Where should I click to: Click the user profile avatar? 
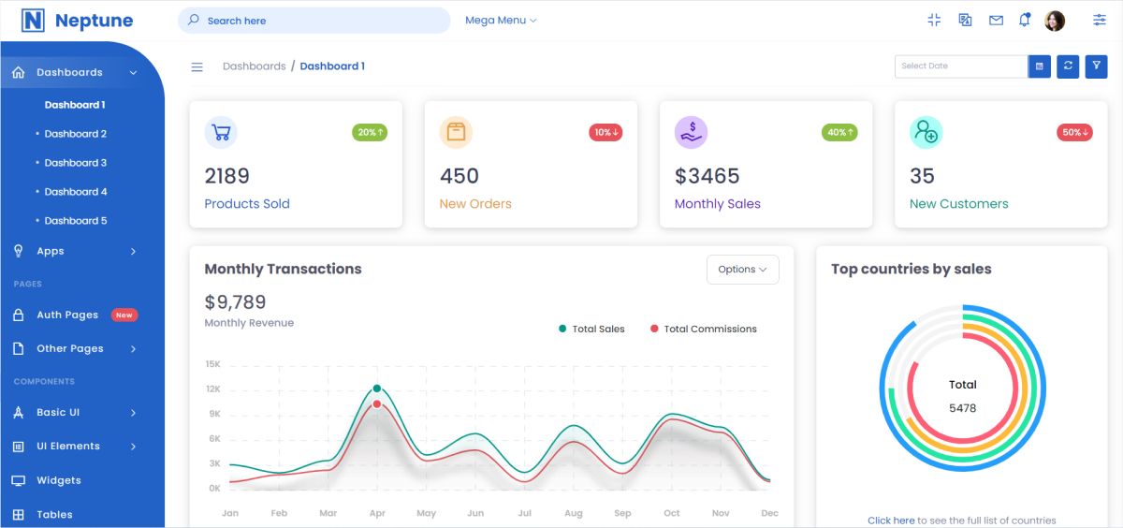1055,21
